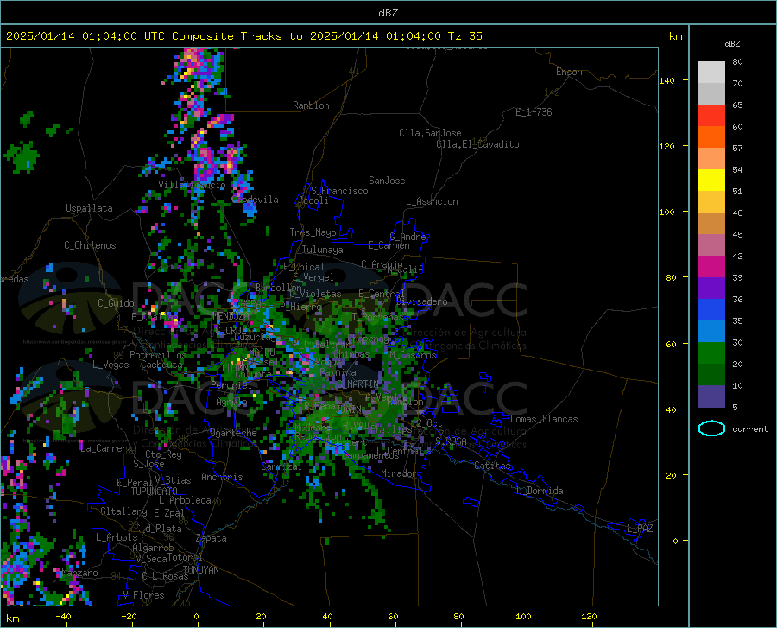Screen dimensions: 777x628
Task: Click the green 30 dBZ legend swatch
Action: point(711,353)
